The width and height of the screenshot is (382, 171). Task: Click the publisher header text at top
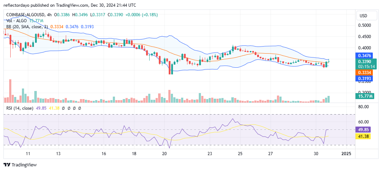click(x=70, y=5)
